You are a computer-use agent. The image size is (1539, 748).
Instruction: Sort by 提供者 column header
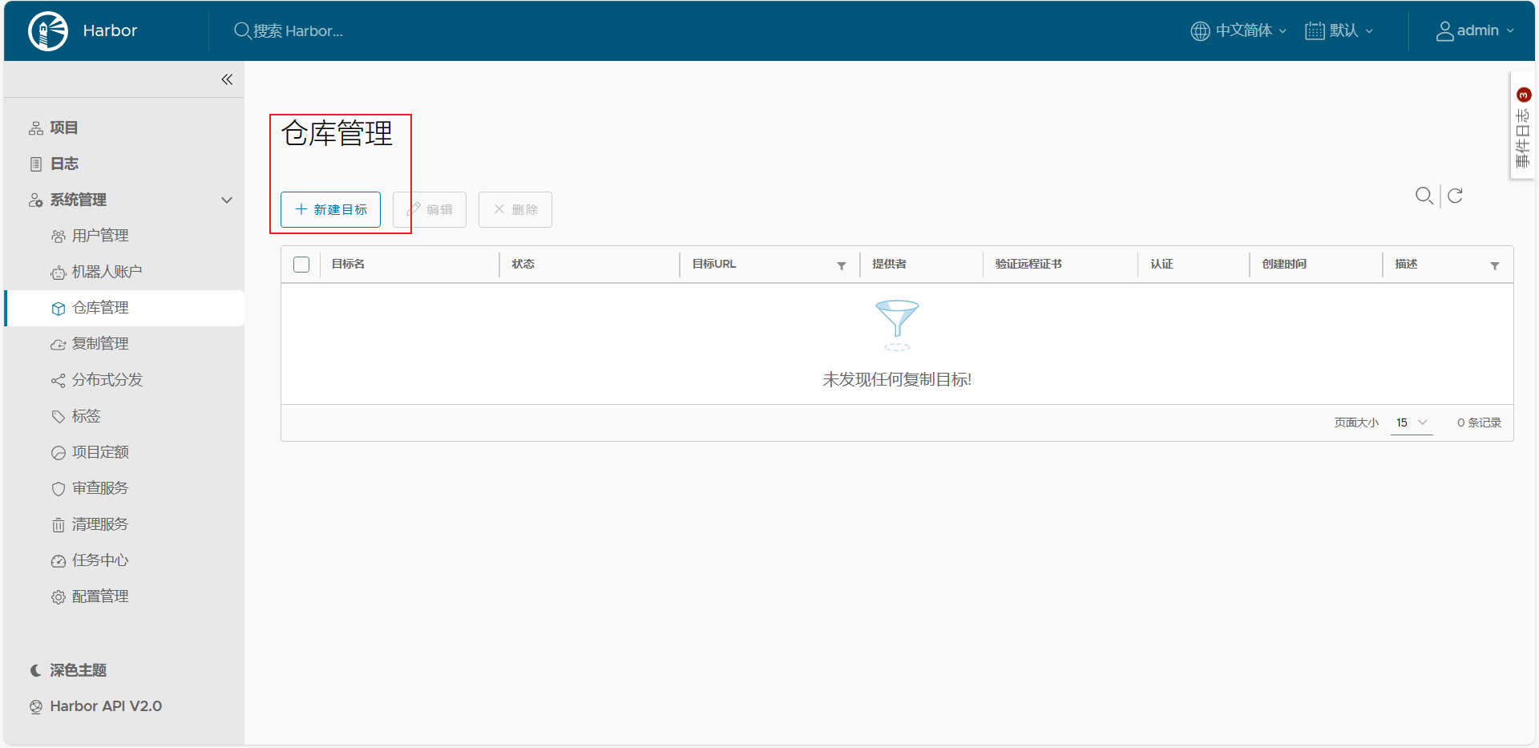click(889, 265)
